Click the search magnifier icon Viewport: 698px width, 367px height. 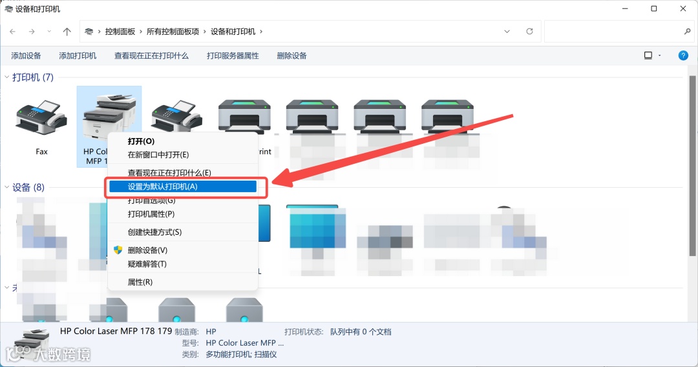pos(687,32)
